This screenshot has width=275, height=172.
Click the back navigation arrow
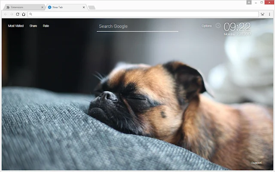coord(6,14)
